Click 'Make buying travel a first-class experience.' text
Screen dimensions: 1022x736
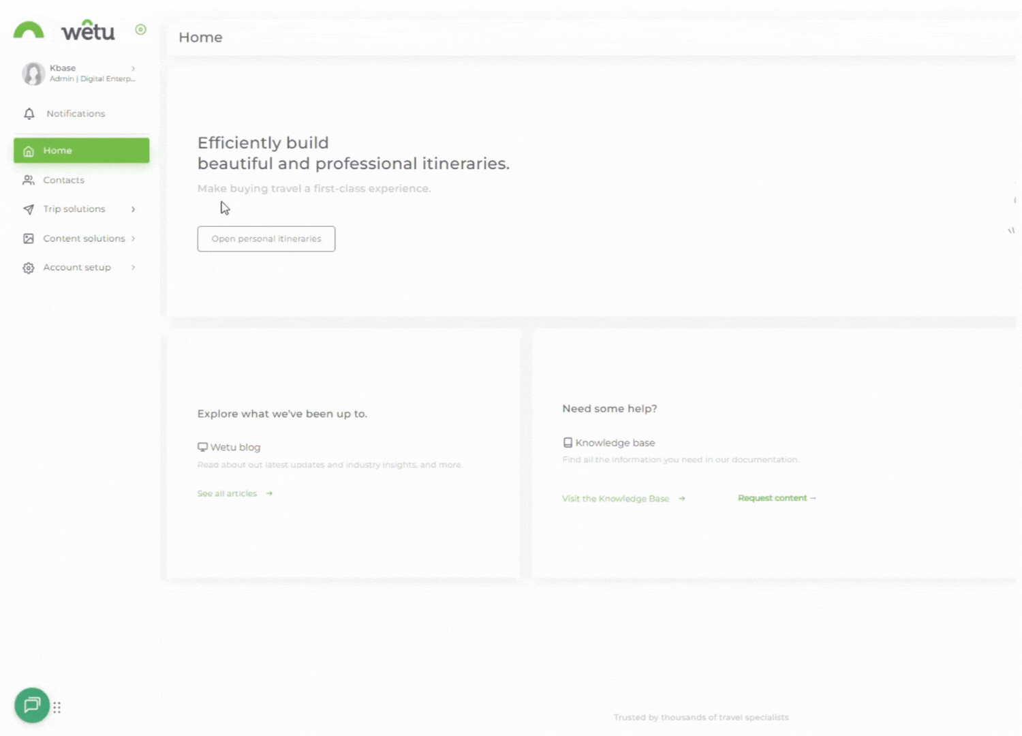pos(314,189)
